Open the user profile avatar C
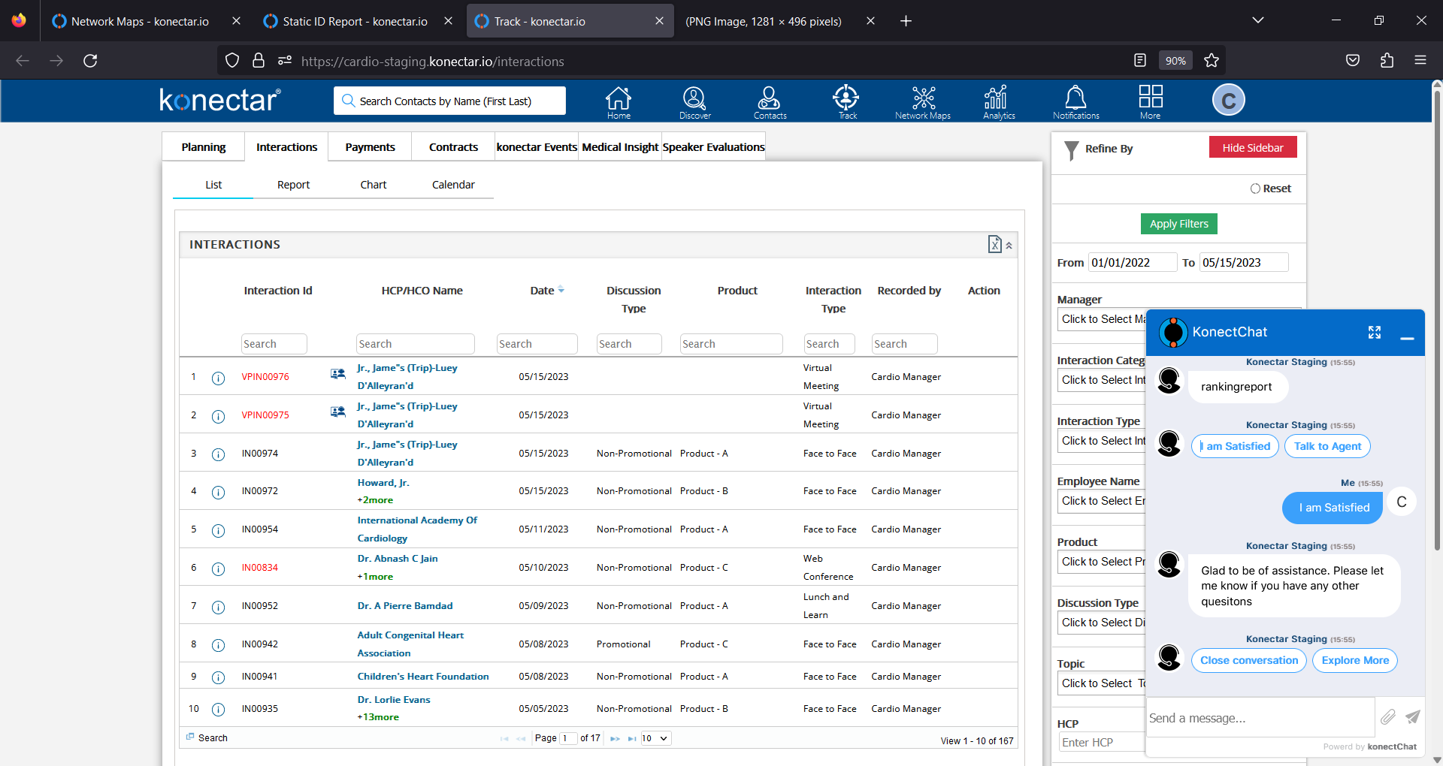Screen dimensions: 1443x766 1229,100
